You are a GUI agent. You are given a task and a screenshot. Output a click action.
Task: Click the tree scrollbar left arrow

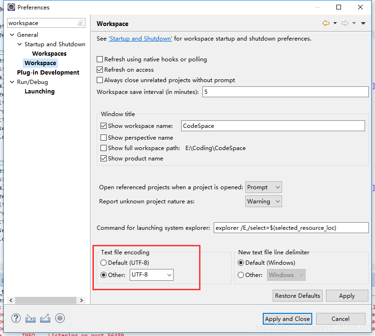(x=11, y=300)
